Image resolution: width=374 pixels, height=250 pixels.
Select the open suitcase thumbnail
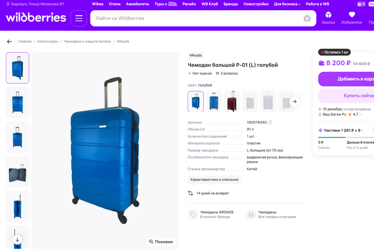[x=17, y=172]
